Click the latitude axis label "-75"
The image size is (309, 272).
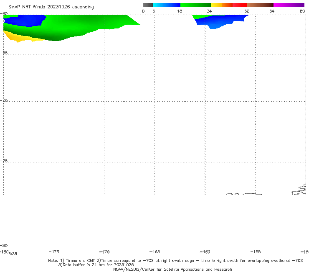point(4,161)
